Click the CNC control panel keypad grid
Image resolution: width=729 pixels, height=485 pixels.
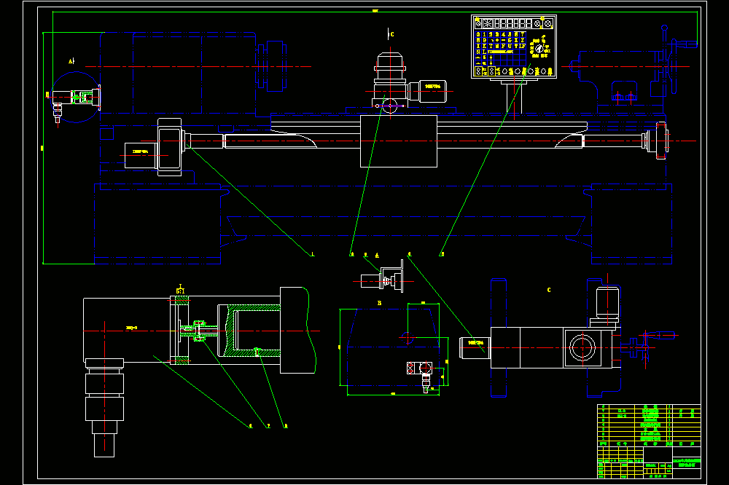point(502,49)
